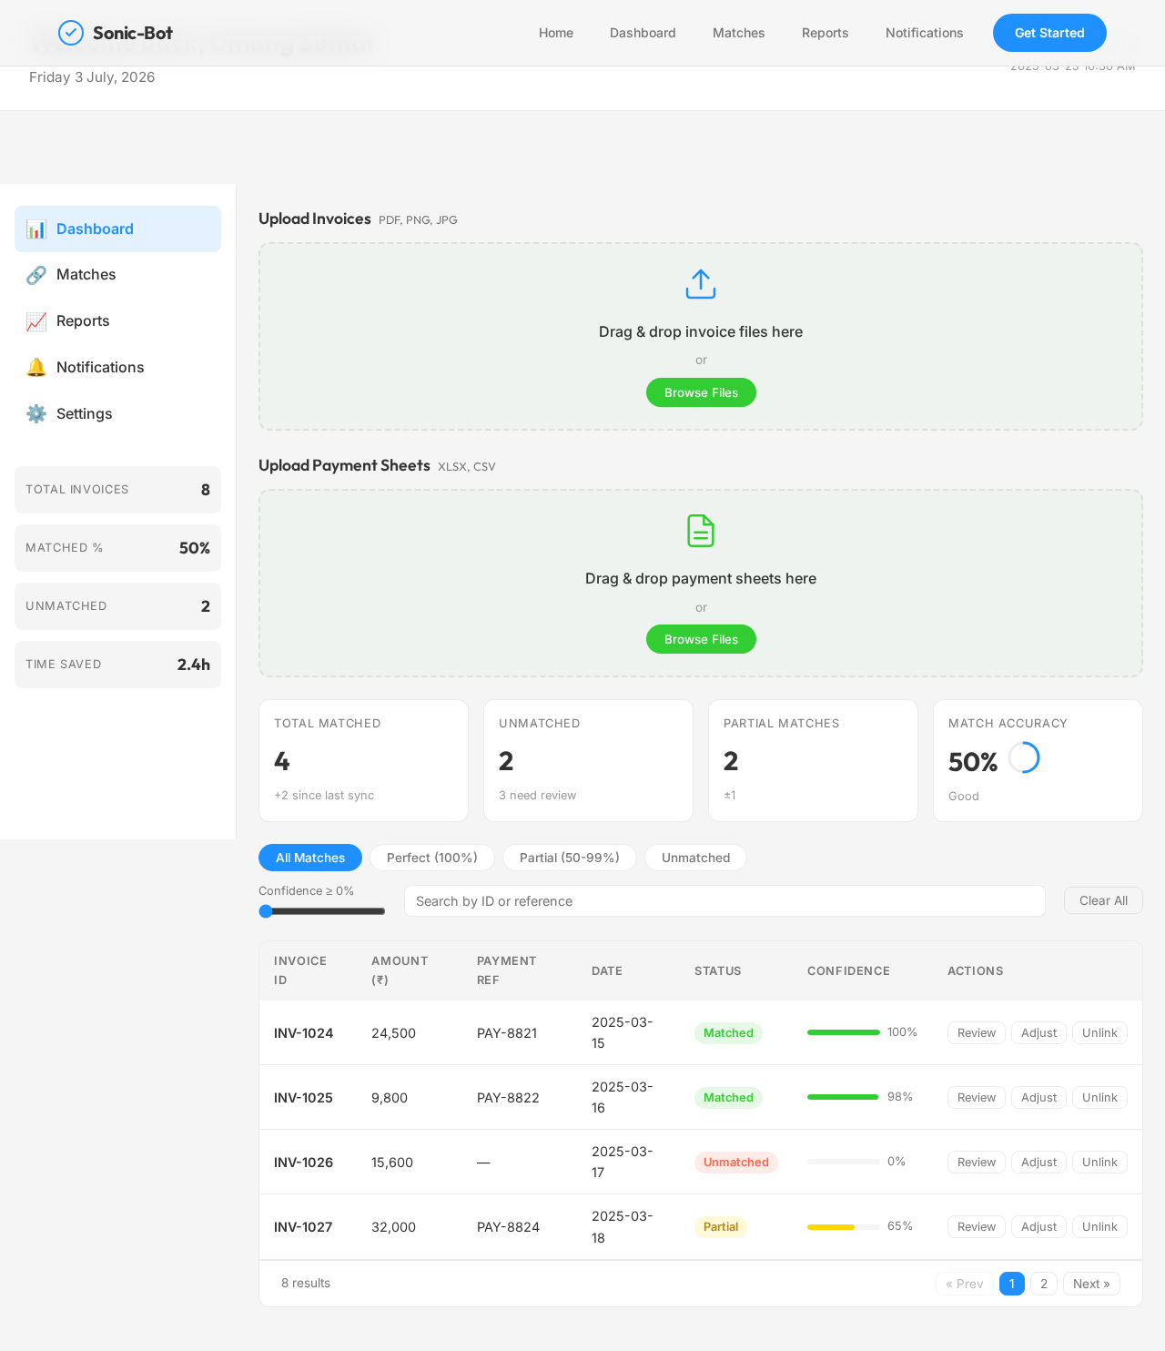Unlink invoice INV-1024
Viewport: 1165px width, 1351px height.
tap(1099, 1033)
